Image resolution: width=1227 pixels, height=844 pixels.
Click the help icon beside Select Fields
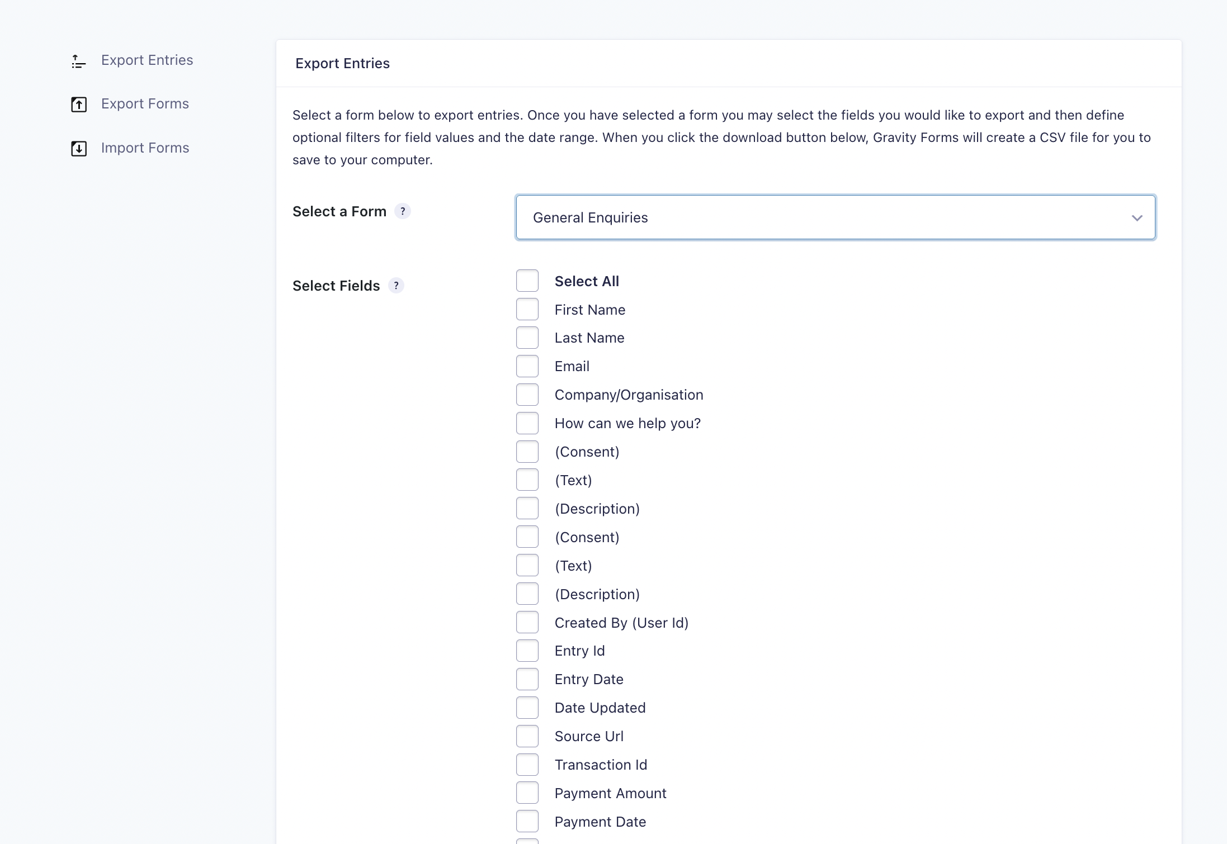point(397,286)
